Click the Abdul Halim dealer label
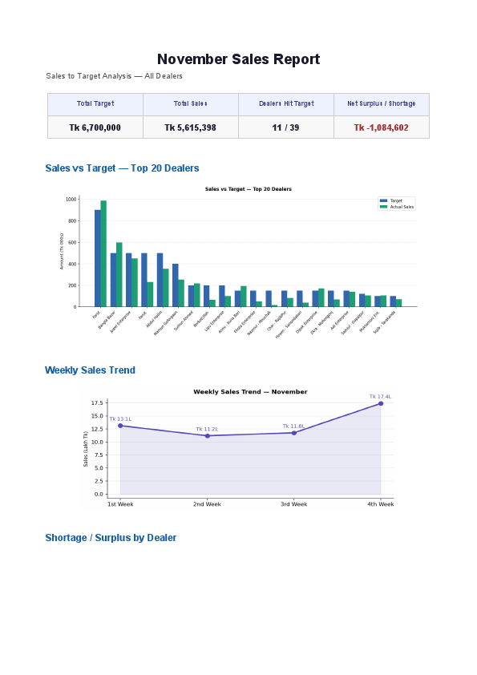Screen dimensions: 477x675 154,319
